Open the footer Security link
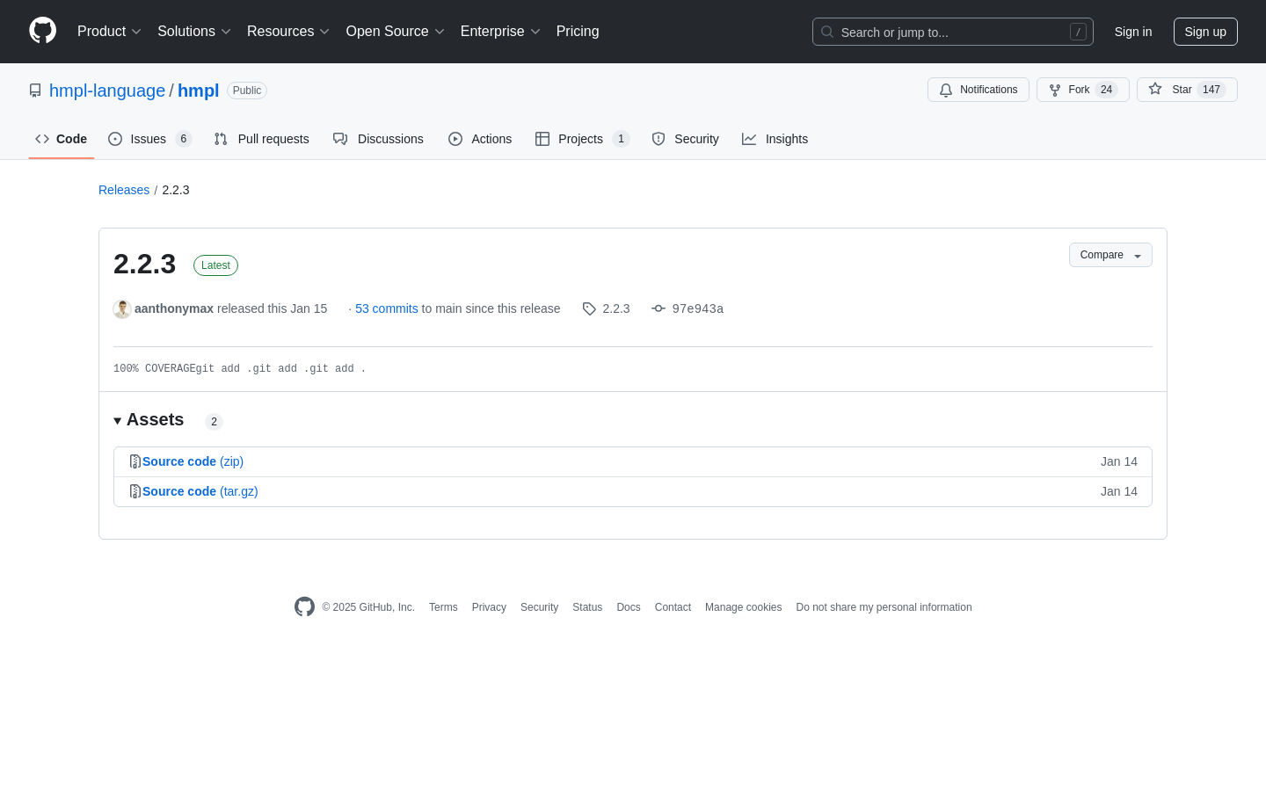This screenshot has width=1266, height=791. (x=539, y=607)
